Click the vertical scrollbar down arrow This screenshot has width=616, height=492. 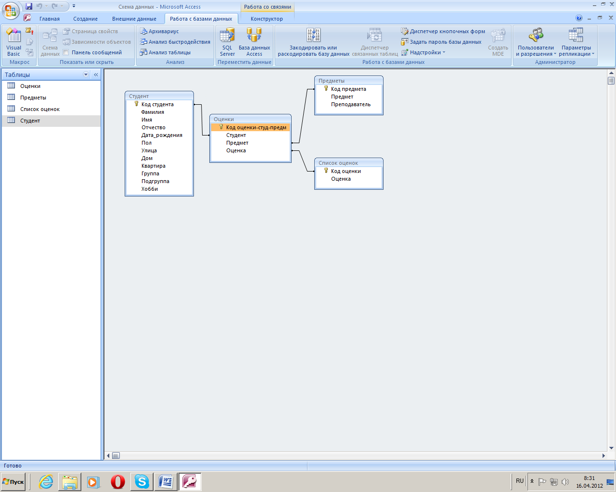tap(611, 448)
